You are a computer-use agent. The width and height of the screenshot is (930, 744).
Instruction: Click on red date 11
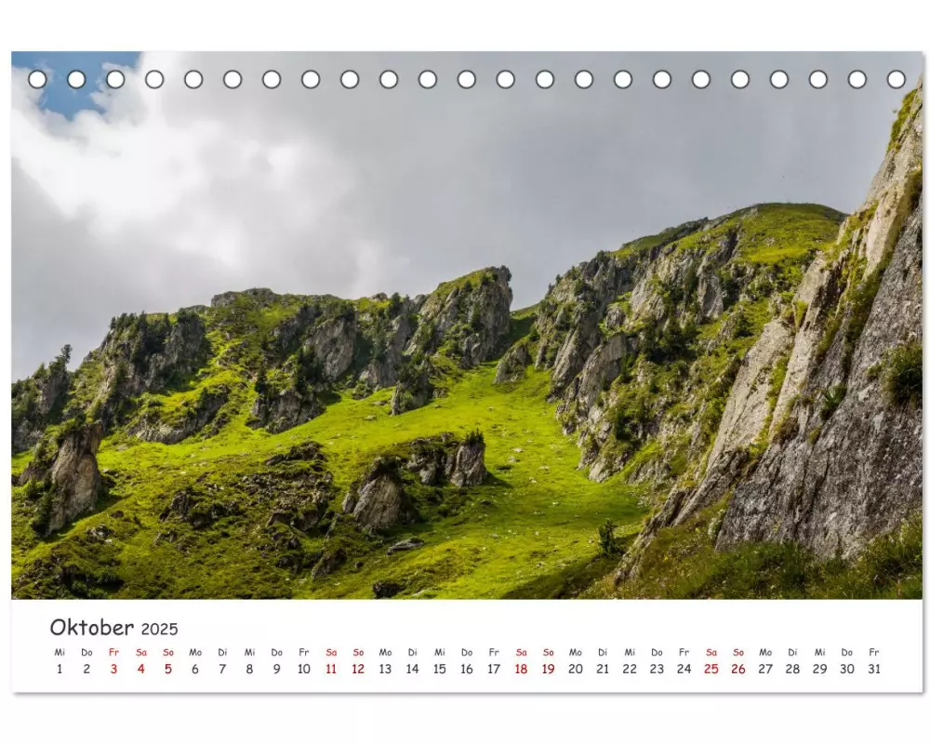(331, 669)
